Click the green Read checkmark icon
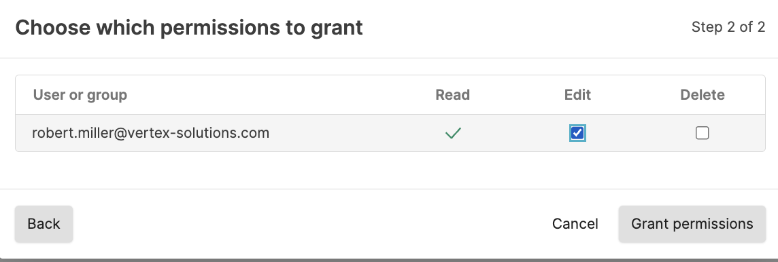This screenshot has width=778, height=262. pyautogui.click(x=453, y=133)
